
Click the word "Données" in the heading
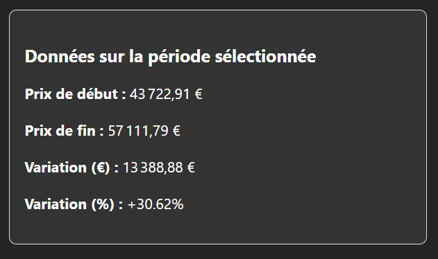coord(60,57)
